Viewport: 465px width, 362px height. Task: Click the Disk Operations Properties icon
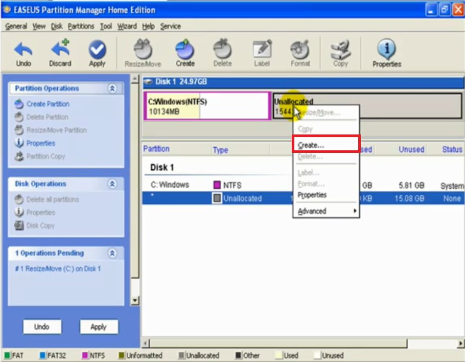(x=19, y=213)
